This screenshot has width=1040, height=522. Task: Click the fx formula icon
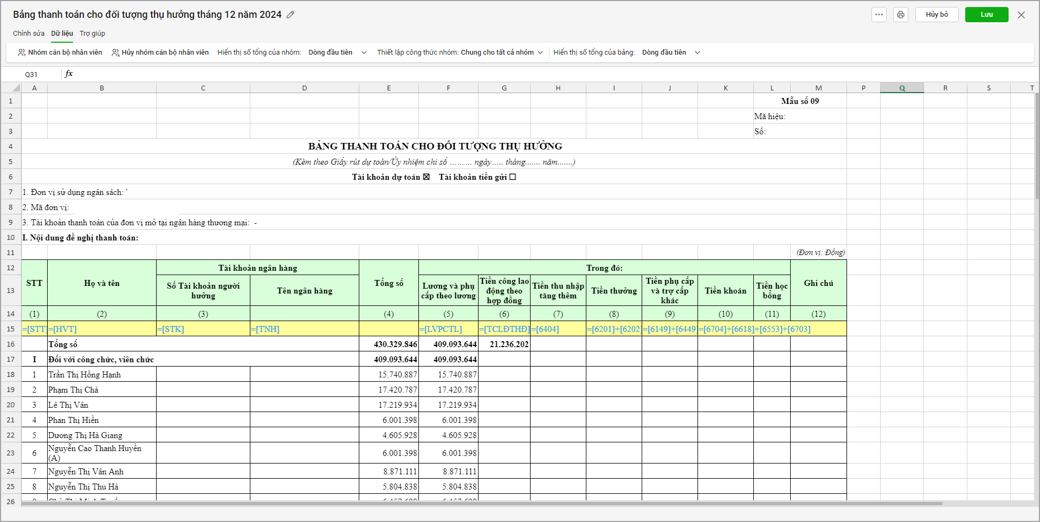(69, 74)
